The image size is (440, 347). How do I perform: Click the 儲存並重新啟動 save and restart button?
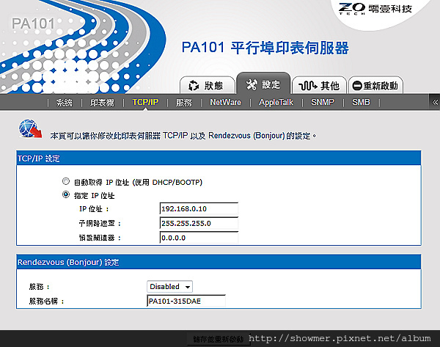(x=218, y=340)
